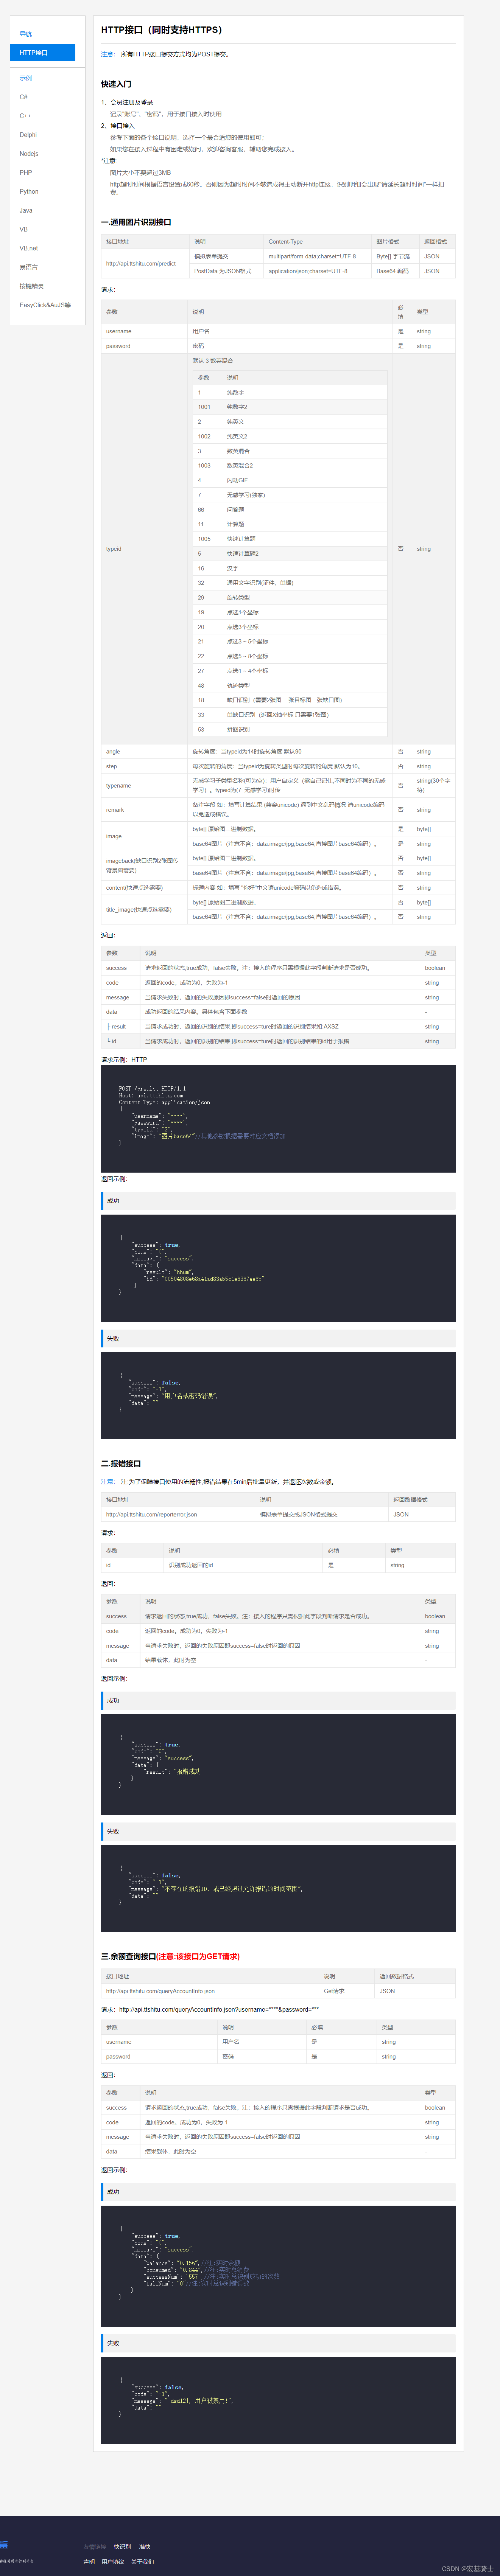Viewport: 500px width, 2576px height.
Task: Click the application/json;charset=UTF-8 cell
Action: point(318,271)
